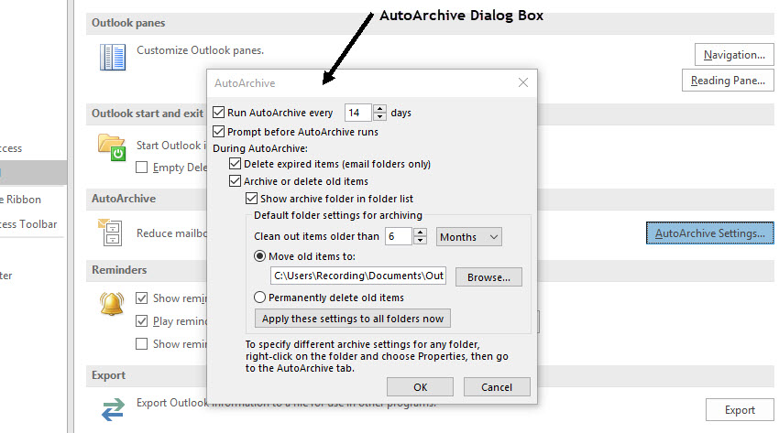Toggle Show archive folder in folder list
The height and width of the screenshot is (433, 779).
point(251,199)
